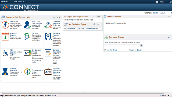Open the Training Summary link

[x=13, y=69]
